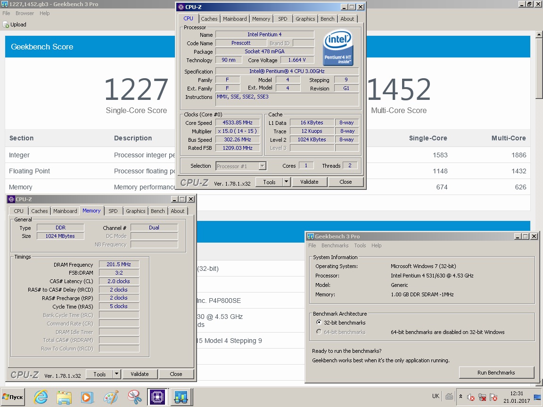Click Specification field Intel Pentium 4 CPU 3.00GHz
This screenshot has height=407, width=543.
pos(287,71)
